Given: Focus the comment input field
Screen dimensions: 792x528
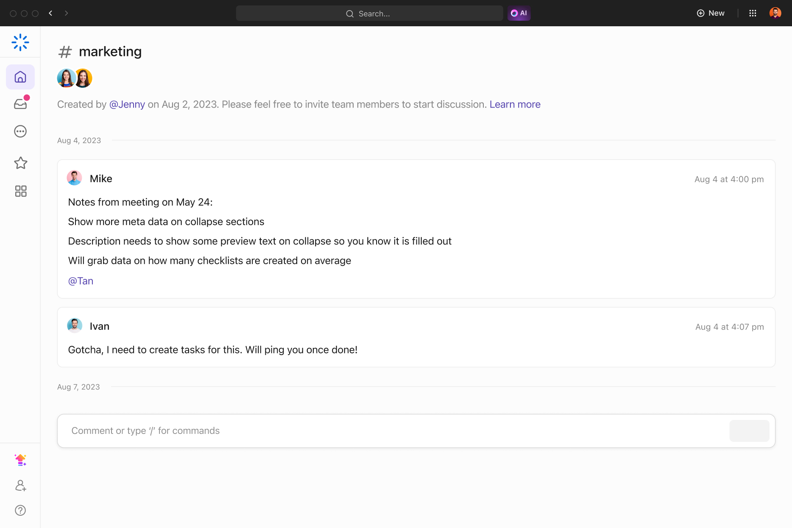Looking at the screenshot, I should point(297,431).
